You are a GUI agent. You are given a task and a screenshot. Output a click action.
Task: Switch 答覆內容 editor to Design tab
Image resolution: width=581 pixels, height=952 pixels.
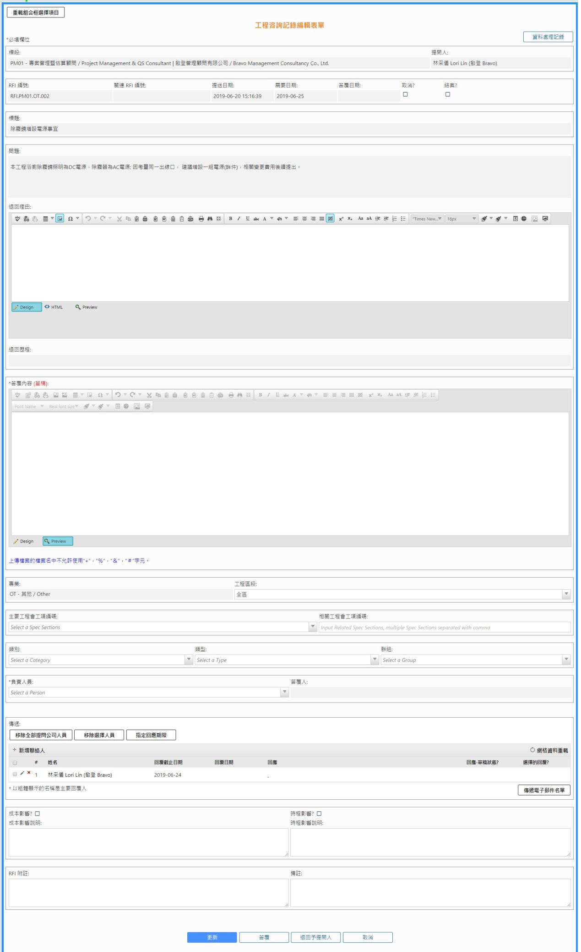24,541
